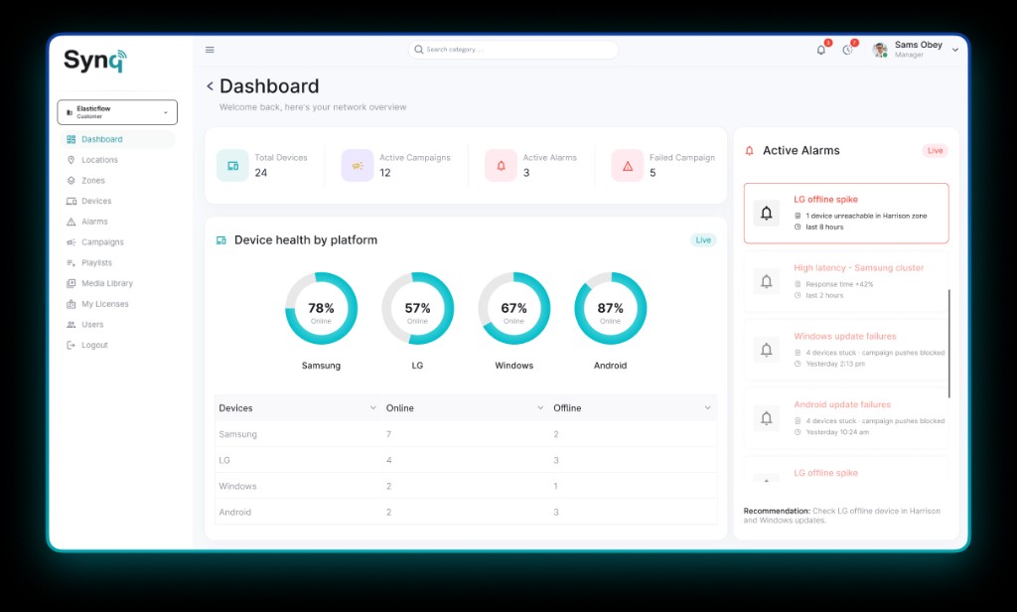Screen dimensions: 1017x612
Task: Click the Synq logo
Action: click(94, 61)
